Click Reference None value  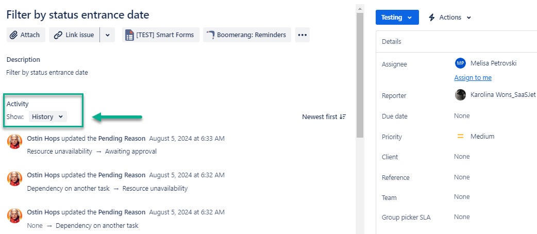(462, 177)
